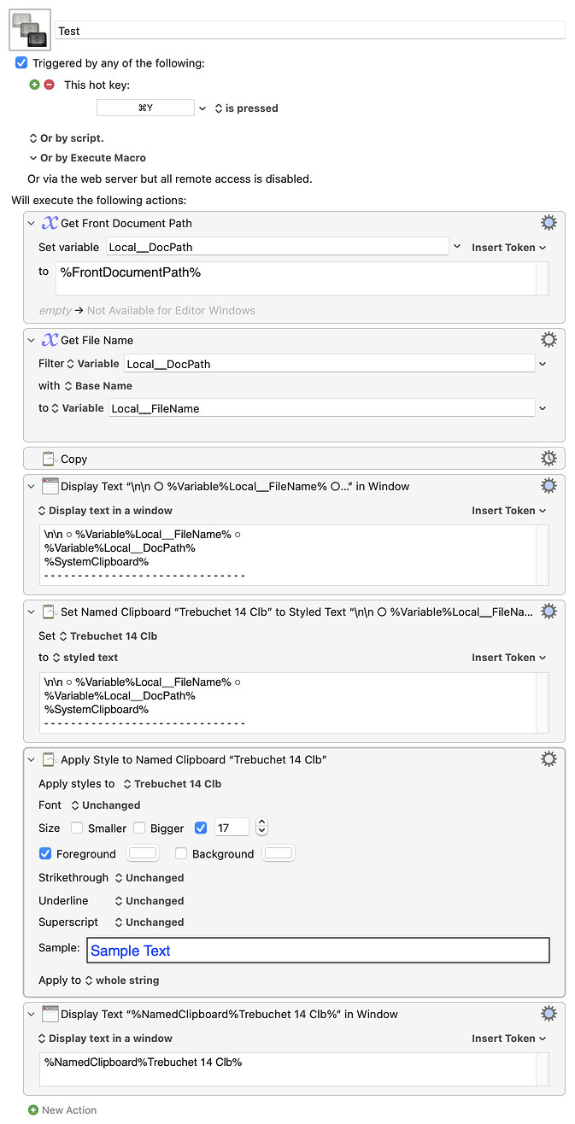This screenshot has width=575, height=1124.
Task: Open Insert Token menu in first action
Action: pyautogui.click(x=508, y=247)
